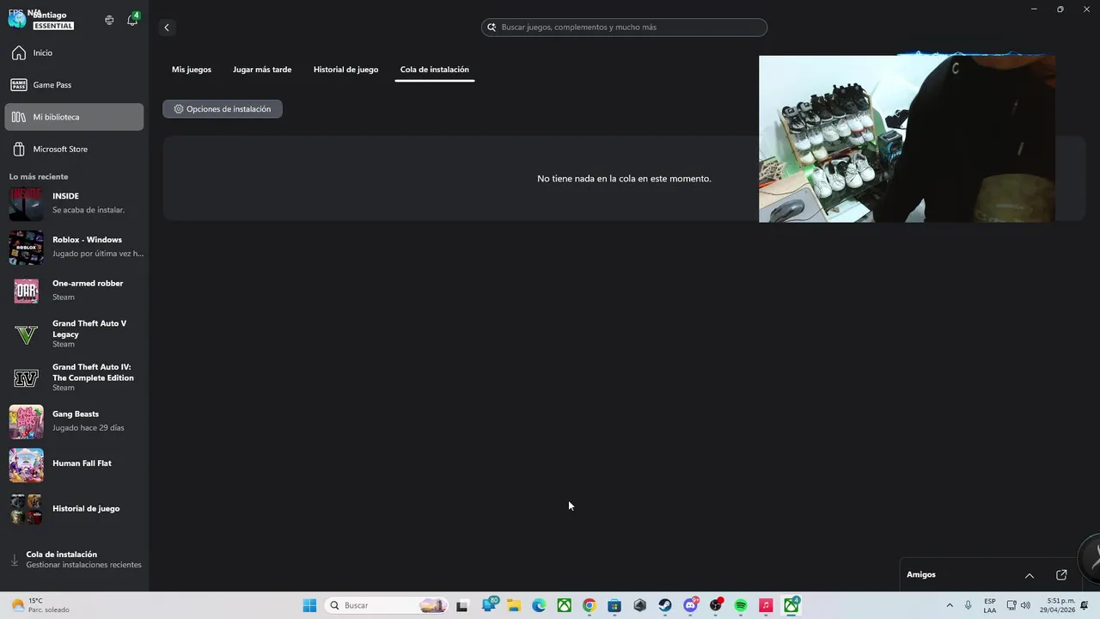The image size is (1100, 619).
Task: Click the 'Gestionar instalaciones recientes' text
Action: click(84, 565)
